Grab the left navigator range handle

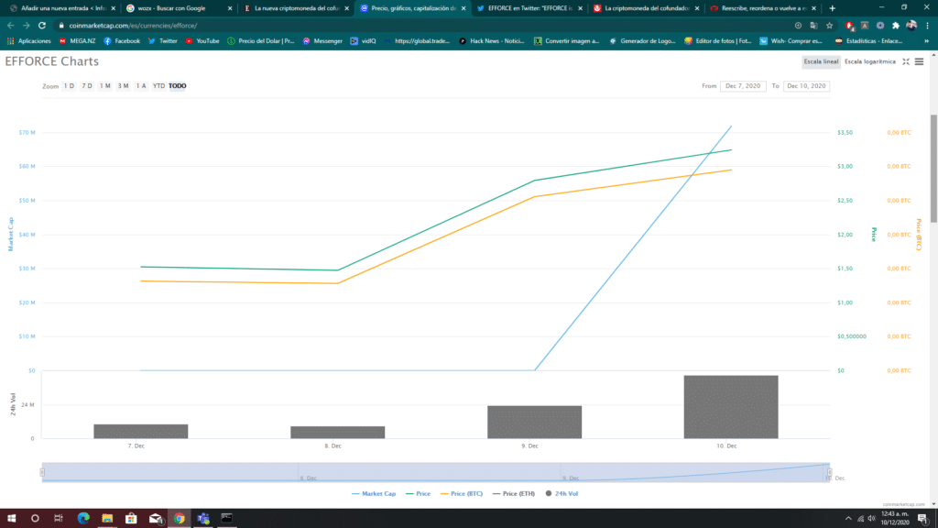coord(42,472)
